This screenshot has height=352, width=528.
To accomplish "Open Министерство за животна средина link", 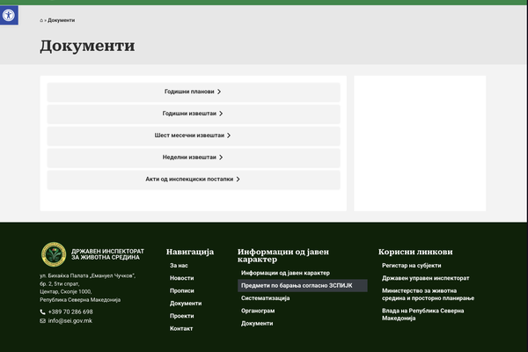I will tap(428, 295).
